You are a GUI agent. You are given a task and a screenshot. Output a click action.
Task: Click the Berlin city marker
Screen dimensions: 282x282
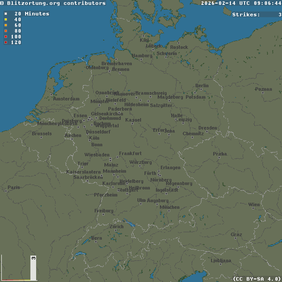click(195, 93)
